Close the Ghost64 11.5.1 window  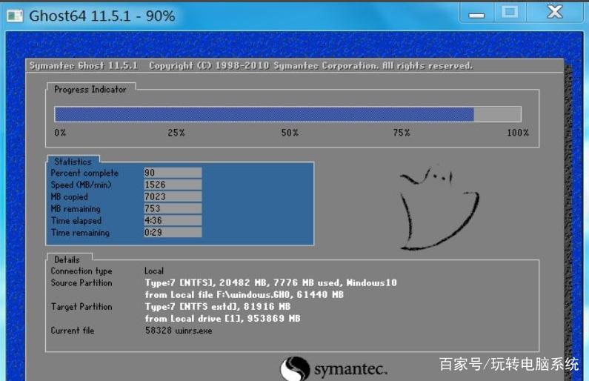555,13
